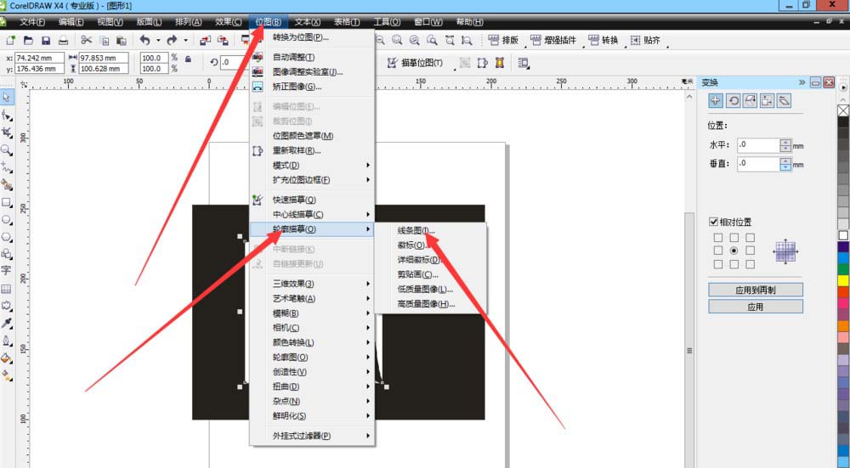This screenshot has width=850, height=468.
Task: Check the top-left anchor box
Action: click(x=718, y=237)
